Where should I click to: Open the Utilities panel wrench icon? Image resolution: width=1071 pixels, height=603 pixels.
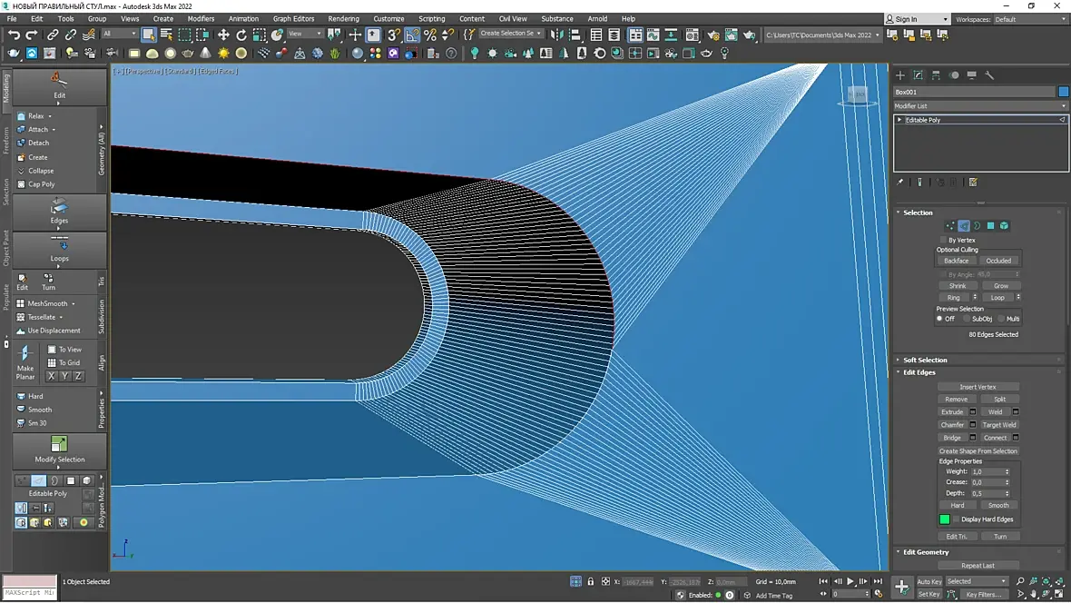(989, 75)
